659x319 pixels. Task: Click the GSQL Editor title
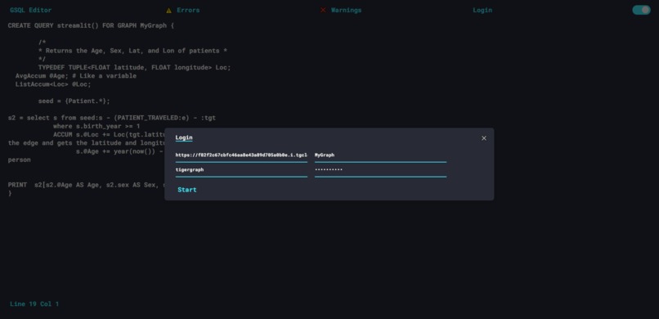tap(31, 10)
